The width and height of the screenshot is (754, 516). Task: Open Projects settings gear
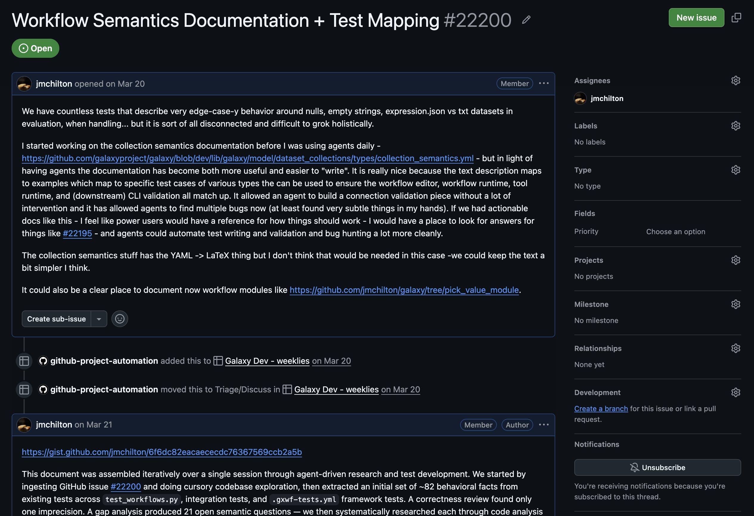[x=736, y=260]
